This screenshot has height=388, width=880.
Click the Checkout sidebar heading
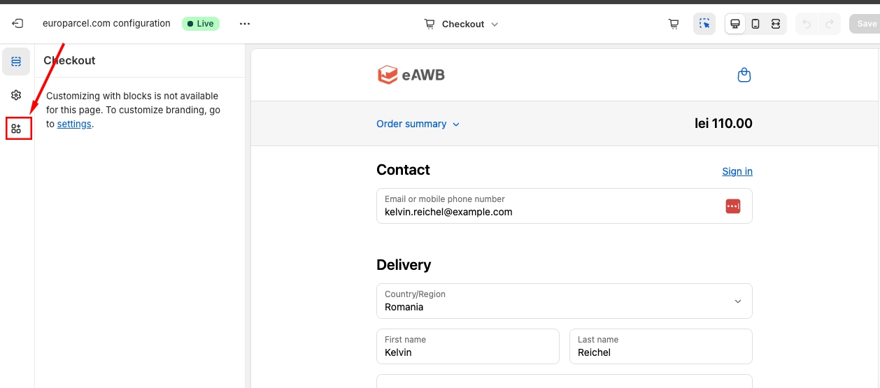pos(69,61)
